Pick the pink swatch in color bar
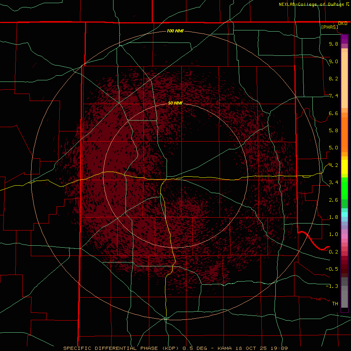Viewport: 351px width, 351px height. click(x=344, y=236)
